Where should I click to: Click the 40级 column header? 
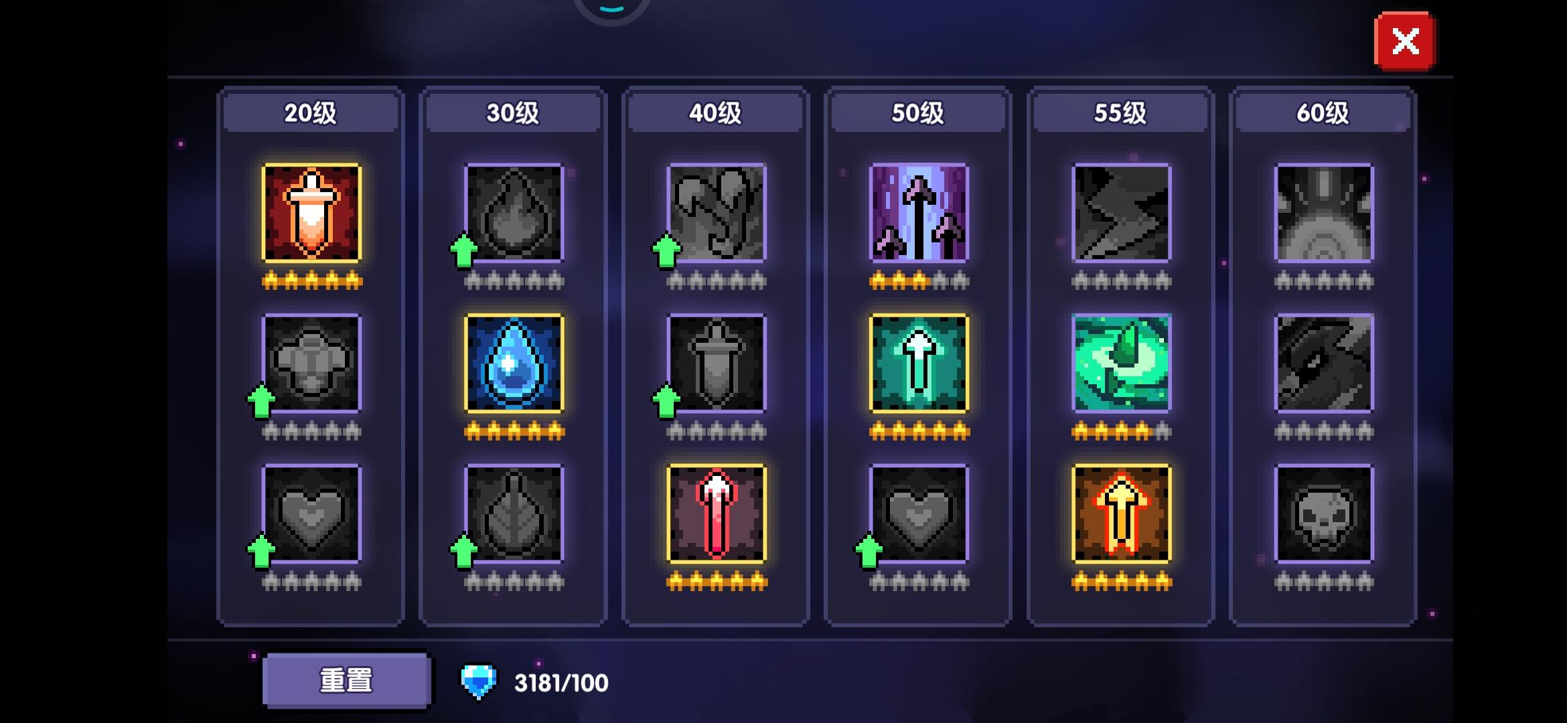pyautogui.click(x=715, y=112)
